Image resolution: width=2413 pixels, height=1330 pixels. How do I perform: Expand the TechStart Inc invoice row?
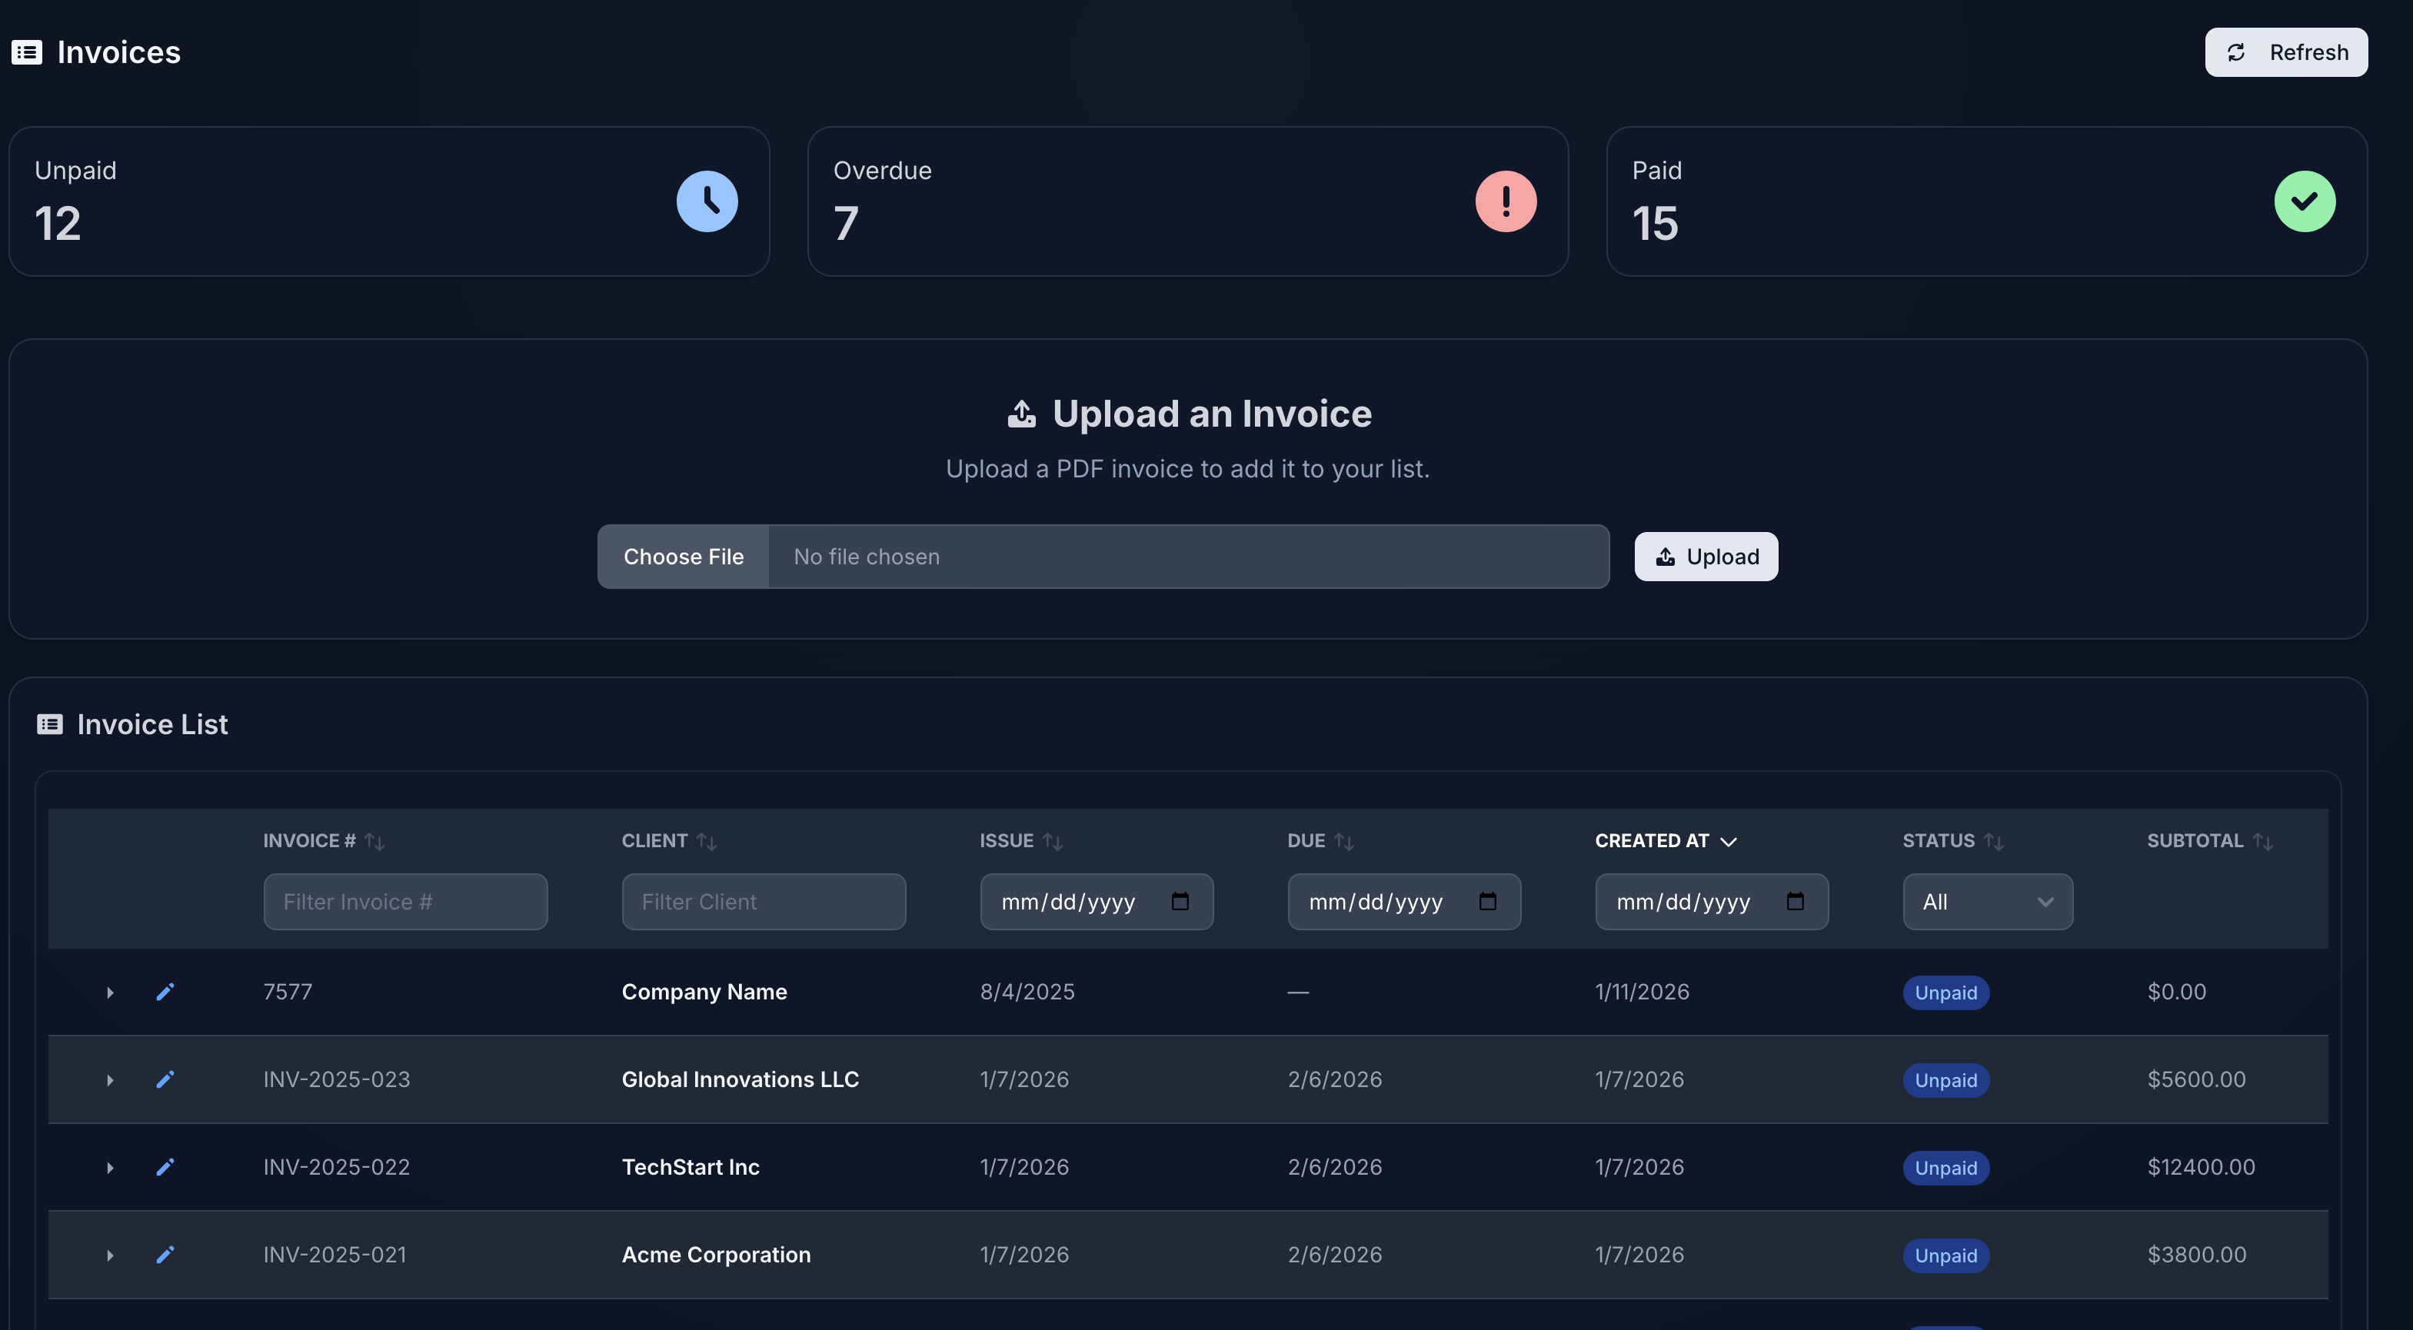click(110, 1167)
